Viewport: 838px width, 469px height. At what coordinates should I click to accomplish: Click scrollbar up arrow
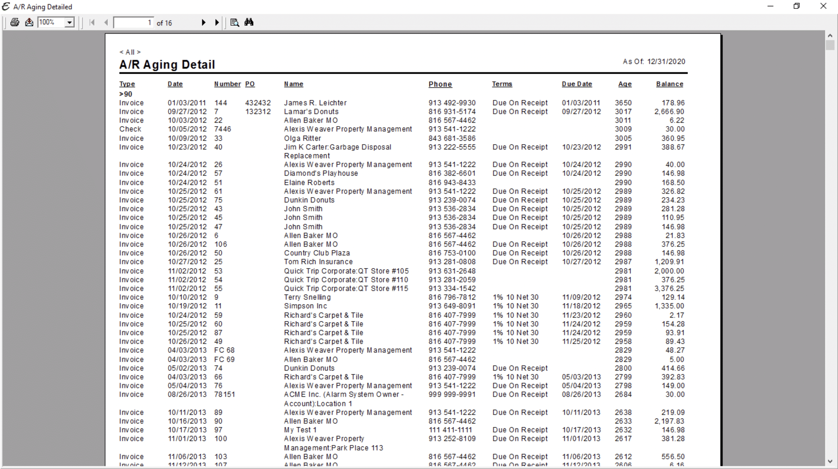(x=830, y=36)
